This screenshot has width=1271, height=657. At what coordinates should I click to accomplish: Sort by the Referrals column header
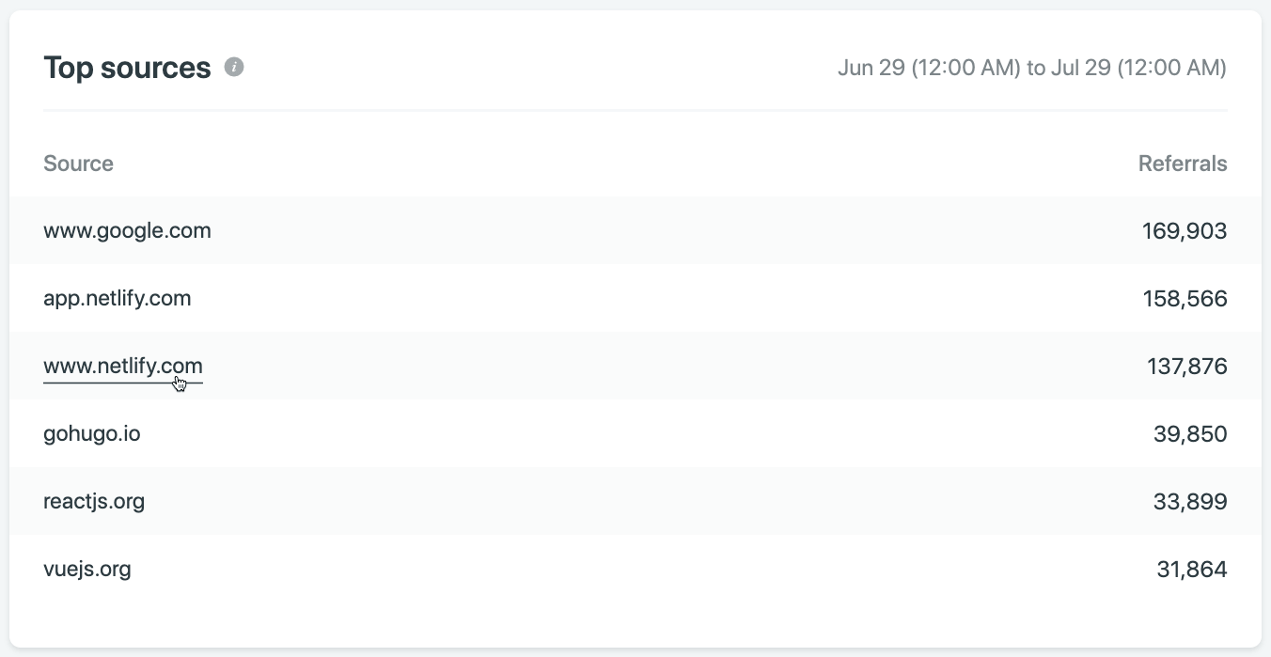(1182, 164)
